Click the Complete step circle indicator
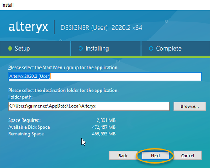 click(x=151, y=49)
